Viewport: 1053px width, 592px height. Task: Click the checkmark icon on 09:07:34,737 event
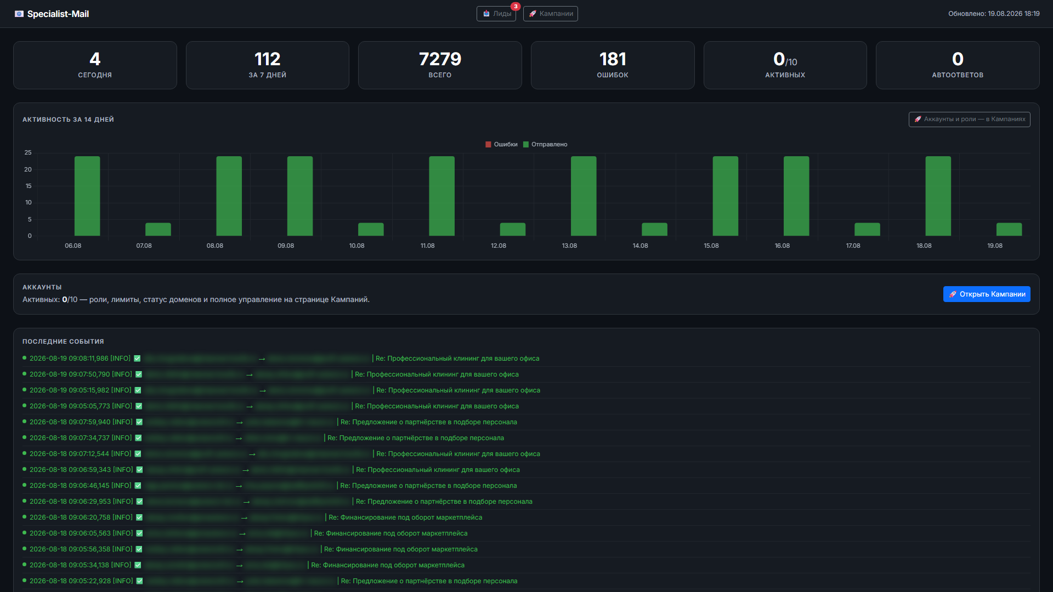138,438
